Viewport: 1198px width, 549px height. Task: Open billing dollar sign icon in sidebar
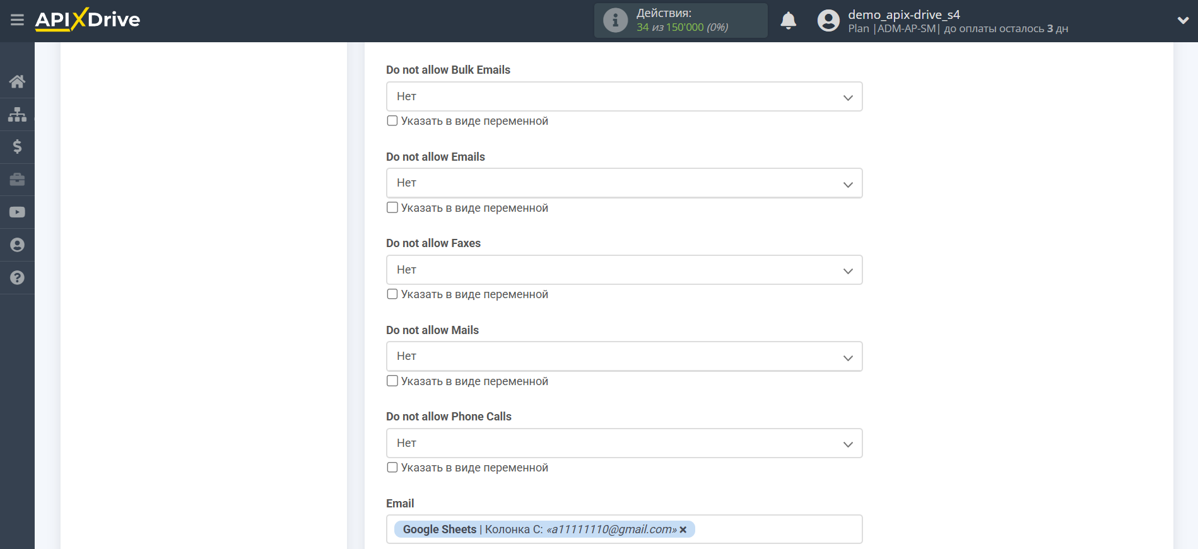[x=17, y=147]
